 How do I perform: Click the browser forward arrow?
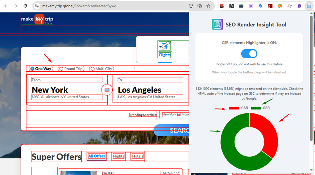[x=15, y=6]
